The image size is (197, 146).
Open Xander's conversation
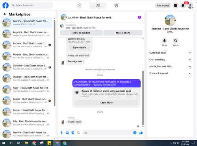click(27, 112)
